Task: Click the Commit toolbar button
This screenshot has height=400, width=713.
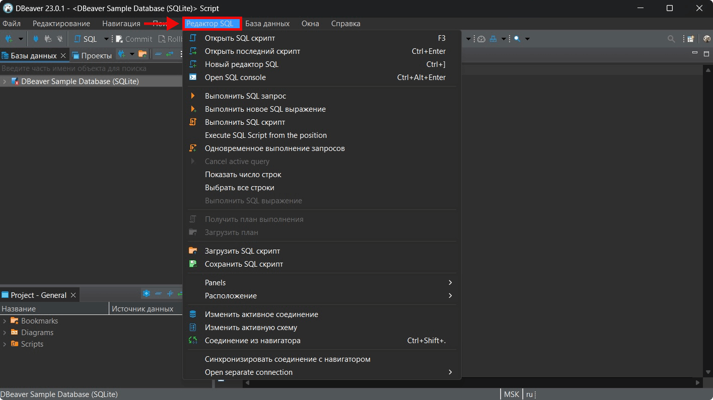Action: (134, 39)
